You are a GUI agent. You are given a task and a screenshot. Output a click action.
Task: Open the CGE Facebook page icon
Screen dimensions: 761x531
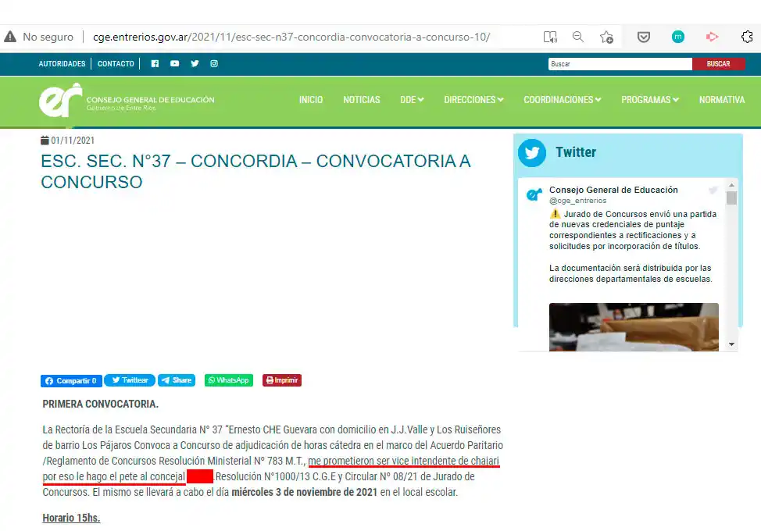coord(155,64)
